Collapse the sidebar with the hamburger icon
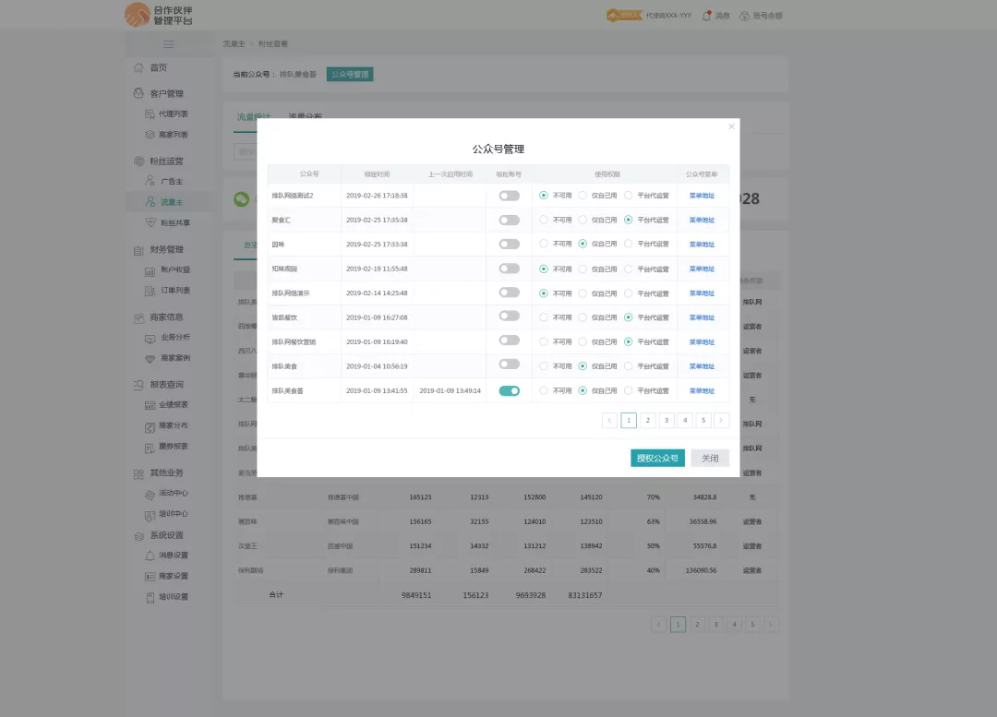The width and height of the screenshot is (997, 717). [x=169, y=44]
